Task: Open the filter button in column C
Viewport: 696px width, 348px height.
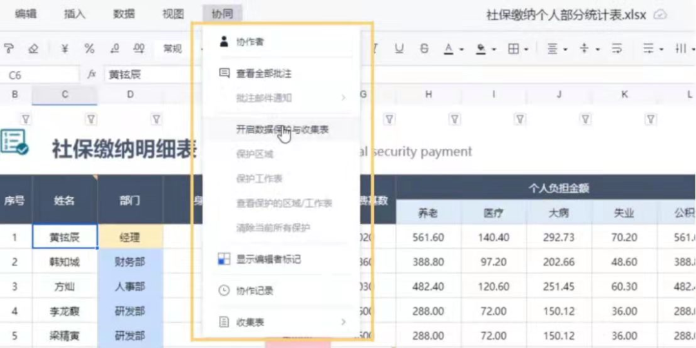Action: [x=91, y=119]
